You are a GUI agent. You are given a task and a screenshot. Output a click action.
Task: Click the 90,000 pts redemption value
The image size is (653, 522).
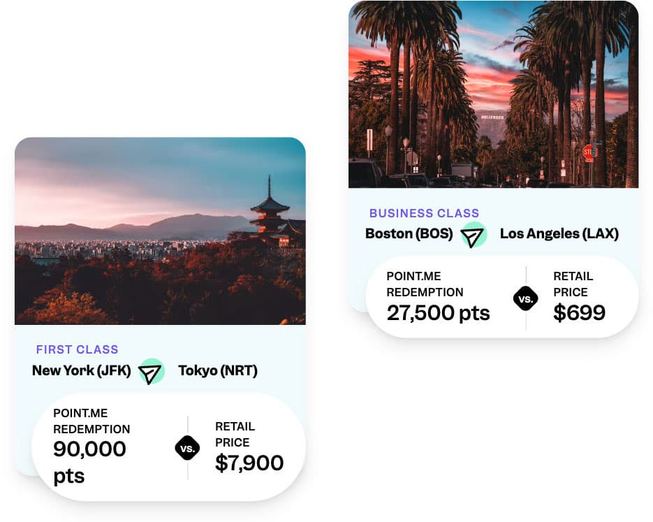coord(89,461)
